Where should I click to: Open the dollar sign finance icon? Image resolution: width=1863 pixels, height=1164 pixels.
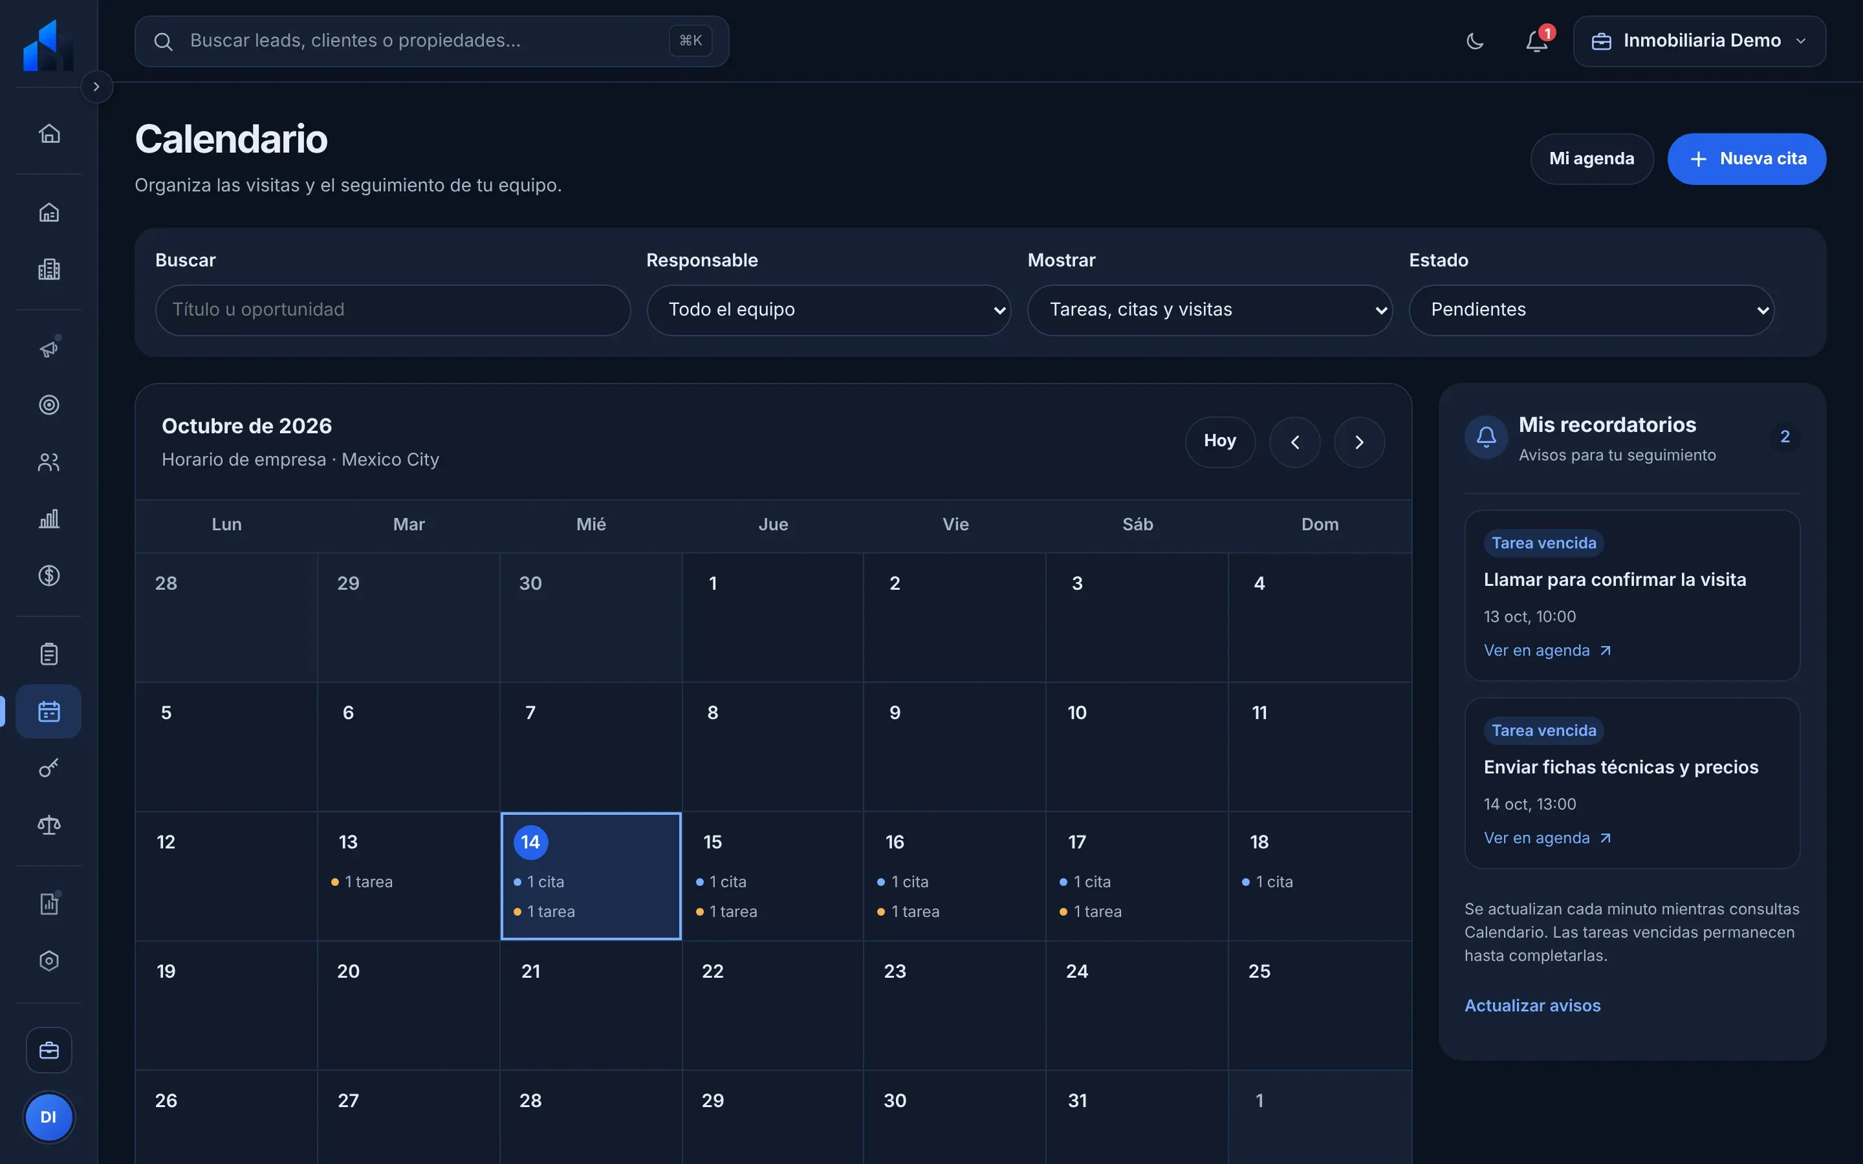tap(49, 576)
